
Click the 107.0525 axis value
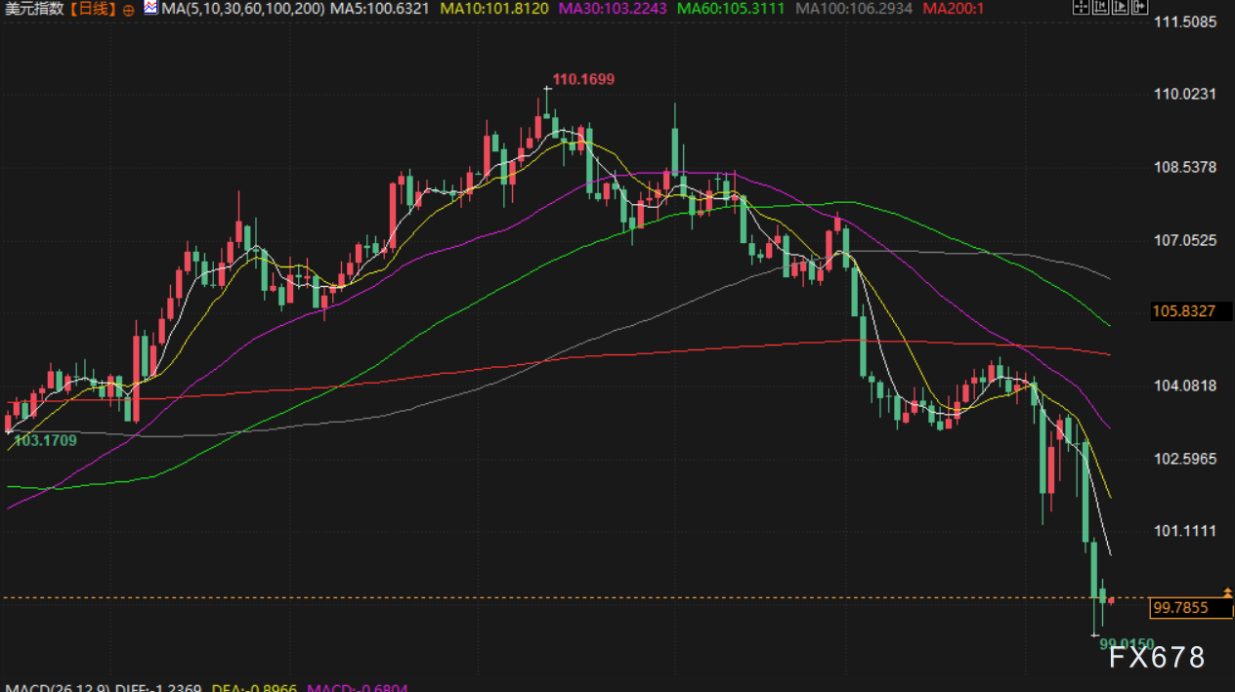click(x=1185, y=240)
